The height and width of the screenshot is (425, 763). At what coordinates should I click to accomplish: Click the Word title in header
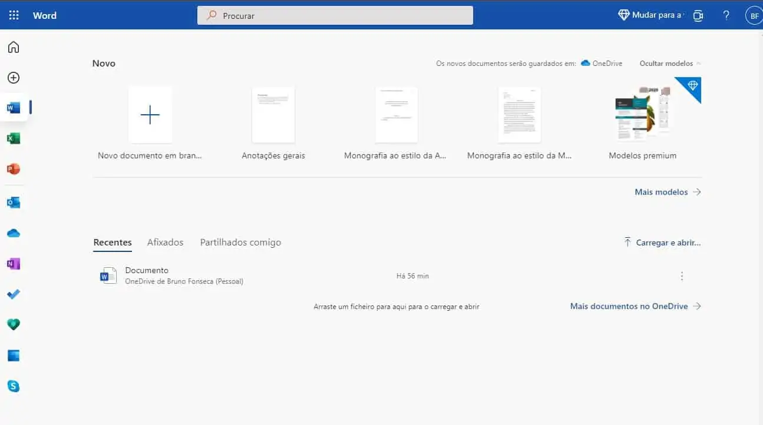click(x=45, y=15)
